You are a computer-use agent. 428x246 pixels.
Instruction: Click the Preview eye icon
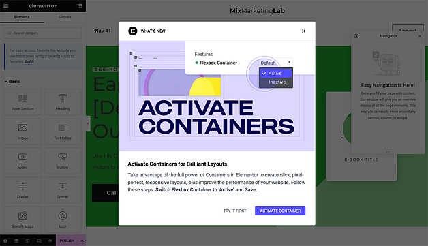click(x=50, y=241)
